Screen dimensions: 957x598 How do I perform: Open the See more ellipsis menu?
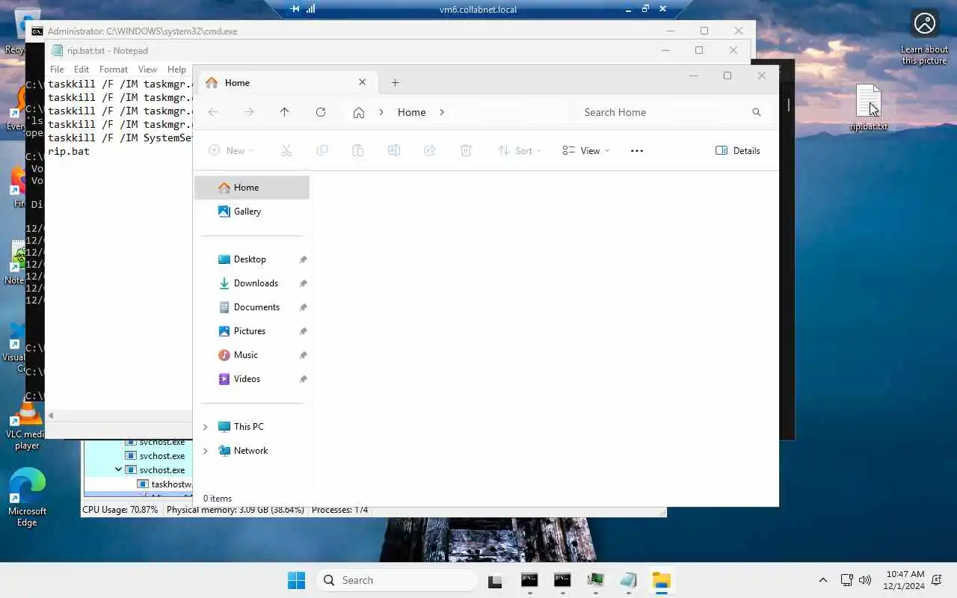tap(637, 150)
